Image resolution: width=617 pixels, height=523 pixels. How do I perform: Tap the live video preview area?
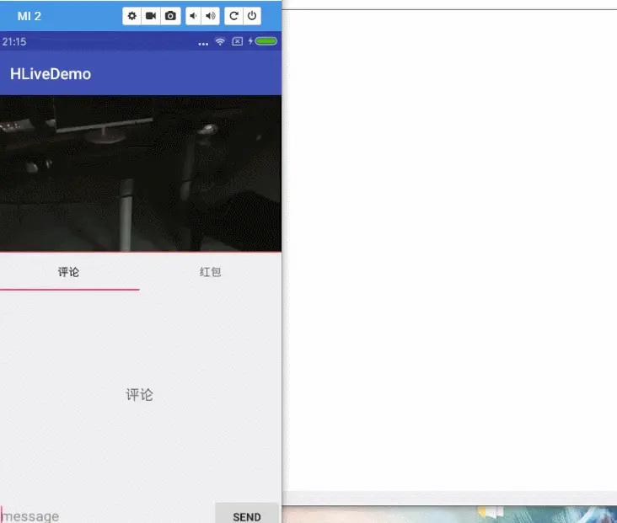(141, 173)
